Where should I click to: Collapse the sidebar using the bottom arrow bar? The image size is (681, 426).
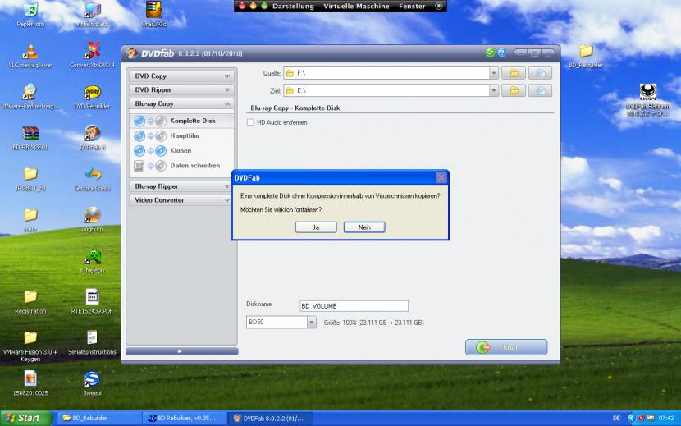(x=181, y=351)
